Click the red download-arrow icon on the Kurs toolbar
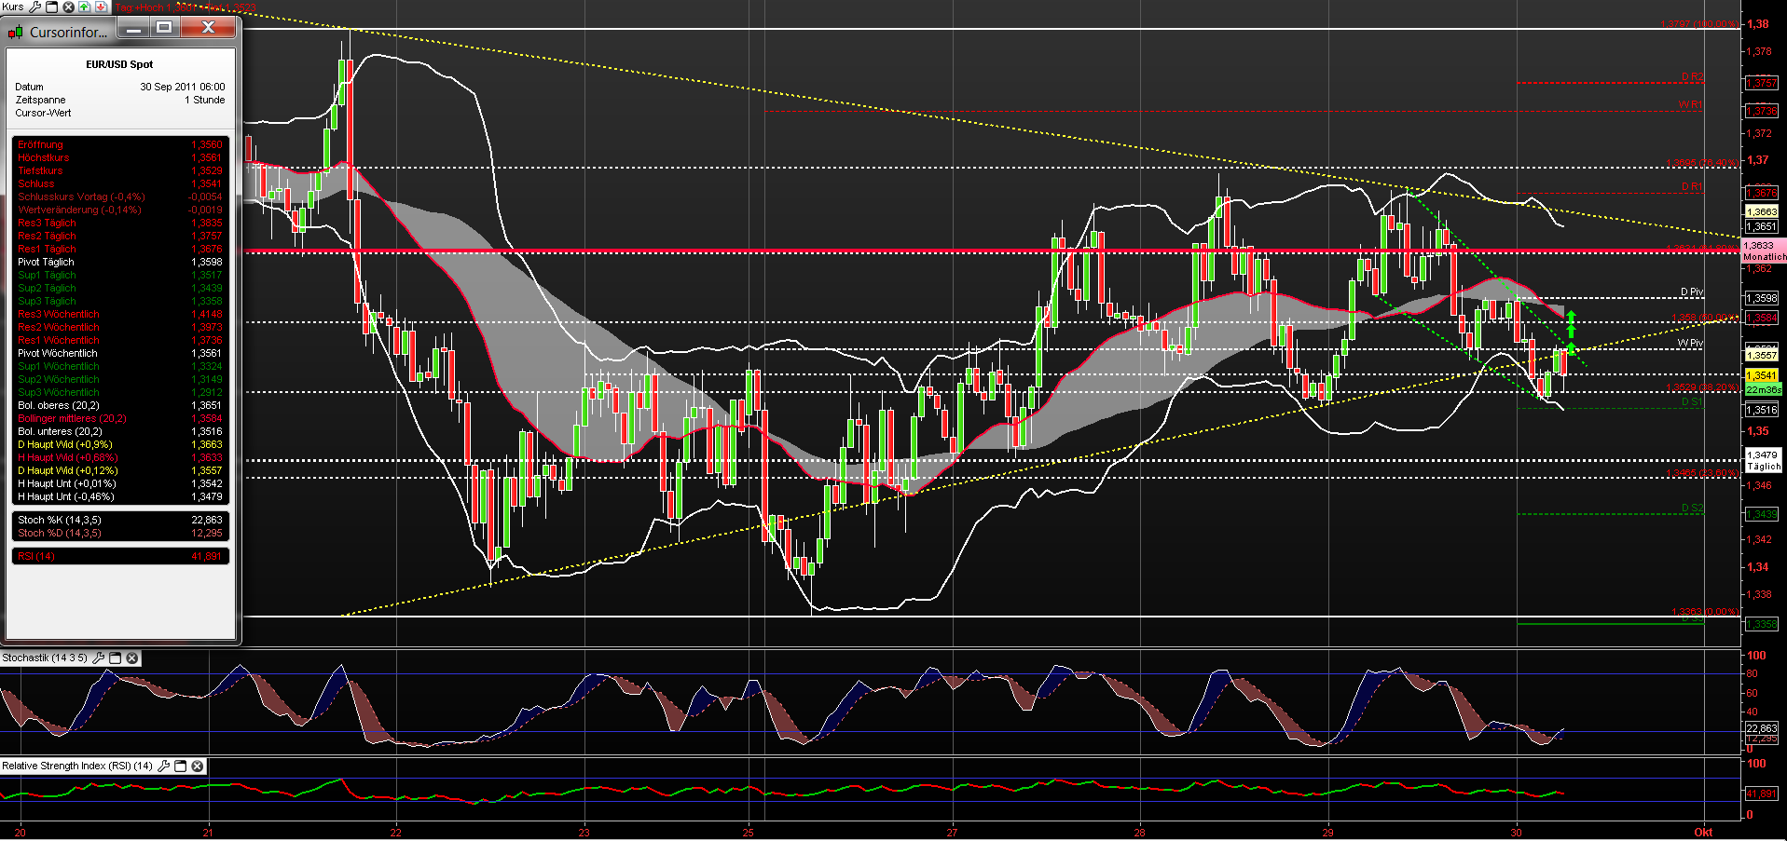Viewport: 1787px width, 841px height. [101, 7]
